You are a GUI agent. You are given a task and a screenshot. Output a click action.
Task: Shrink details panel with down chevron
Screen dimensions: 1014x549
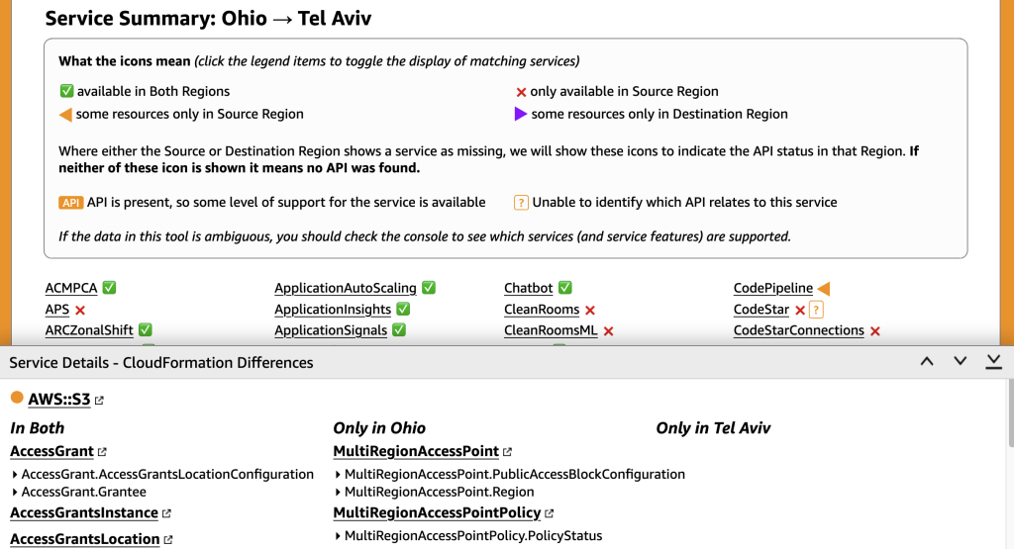click(961, 362)
